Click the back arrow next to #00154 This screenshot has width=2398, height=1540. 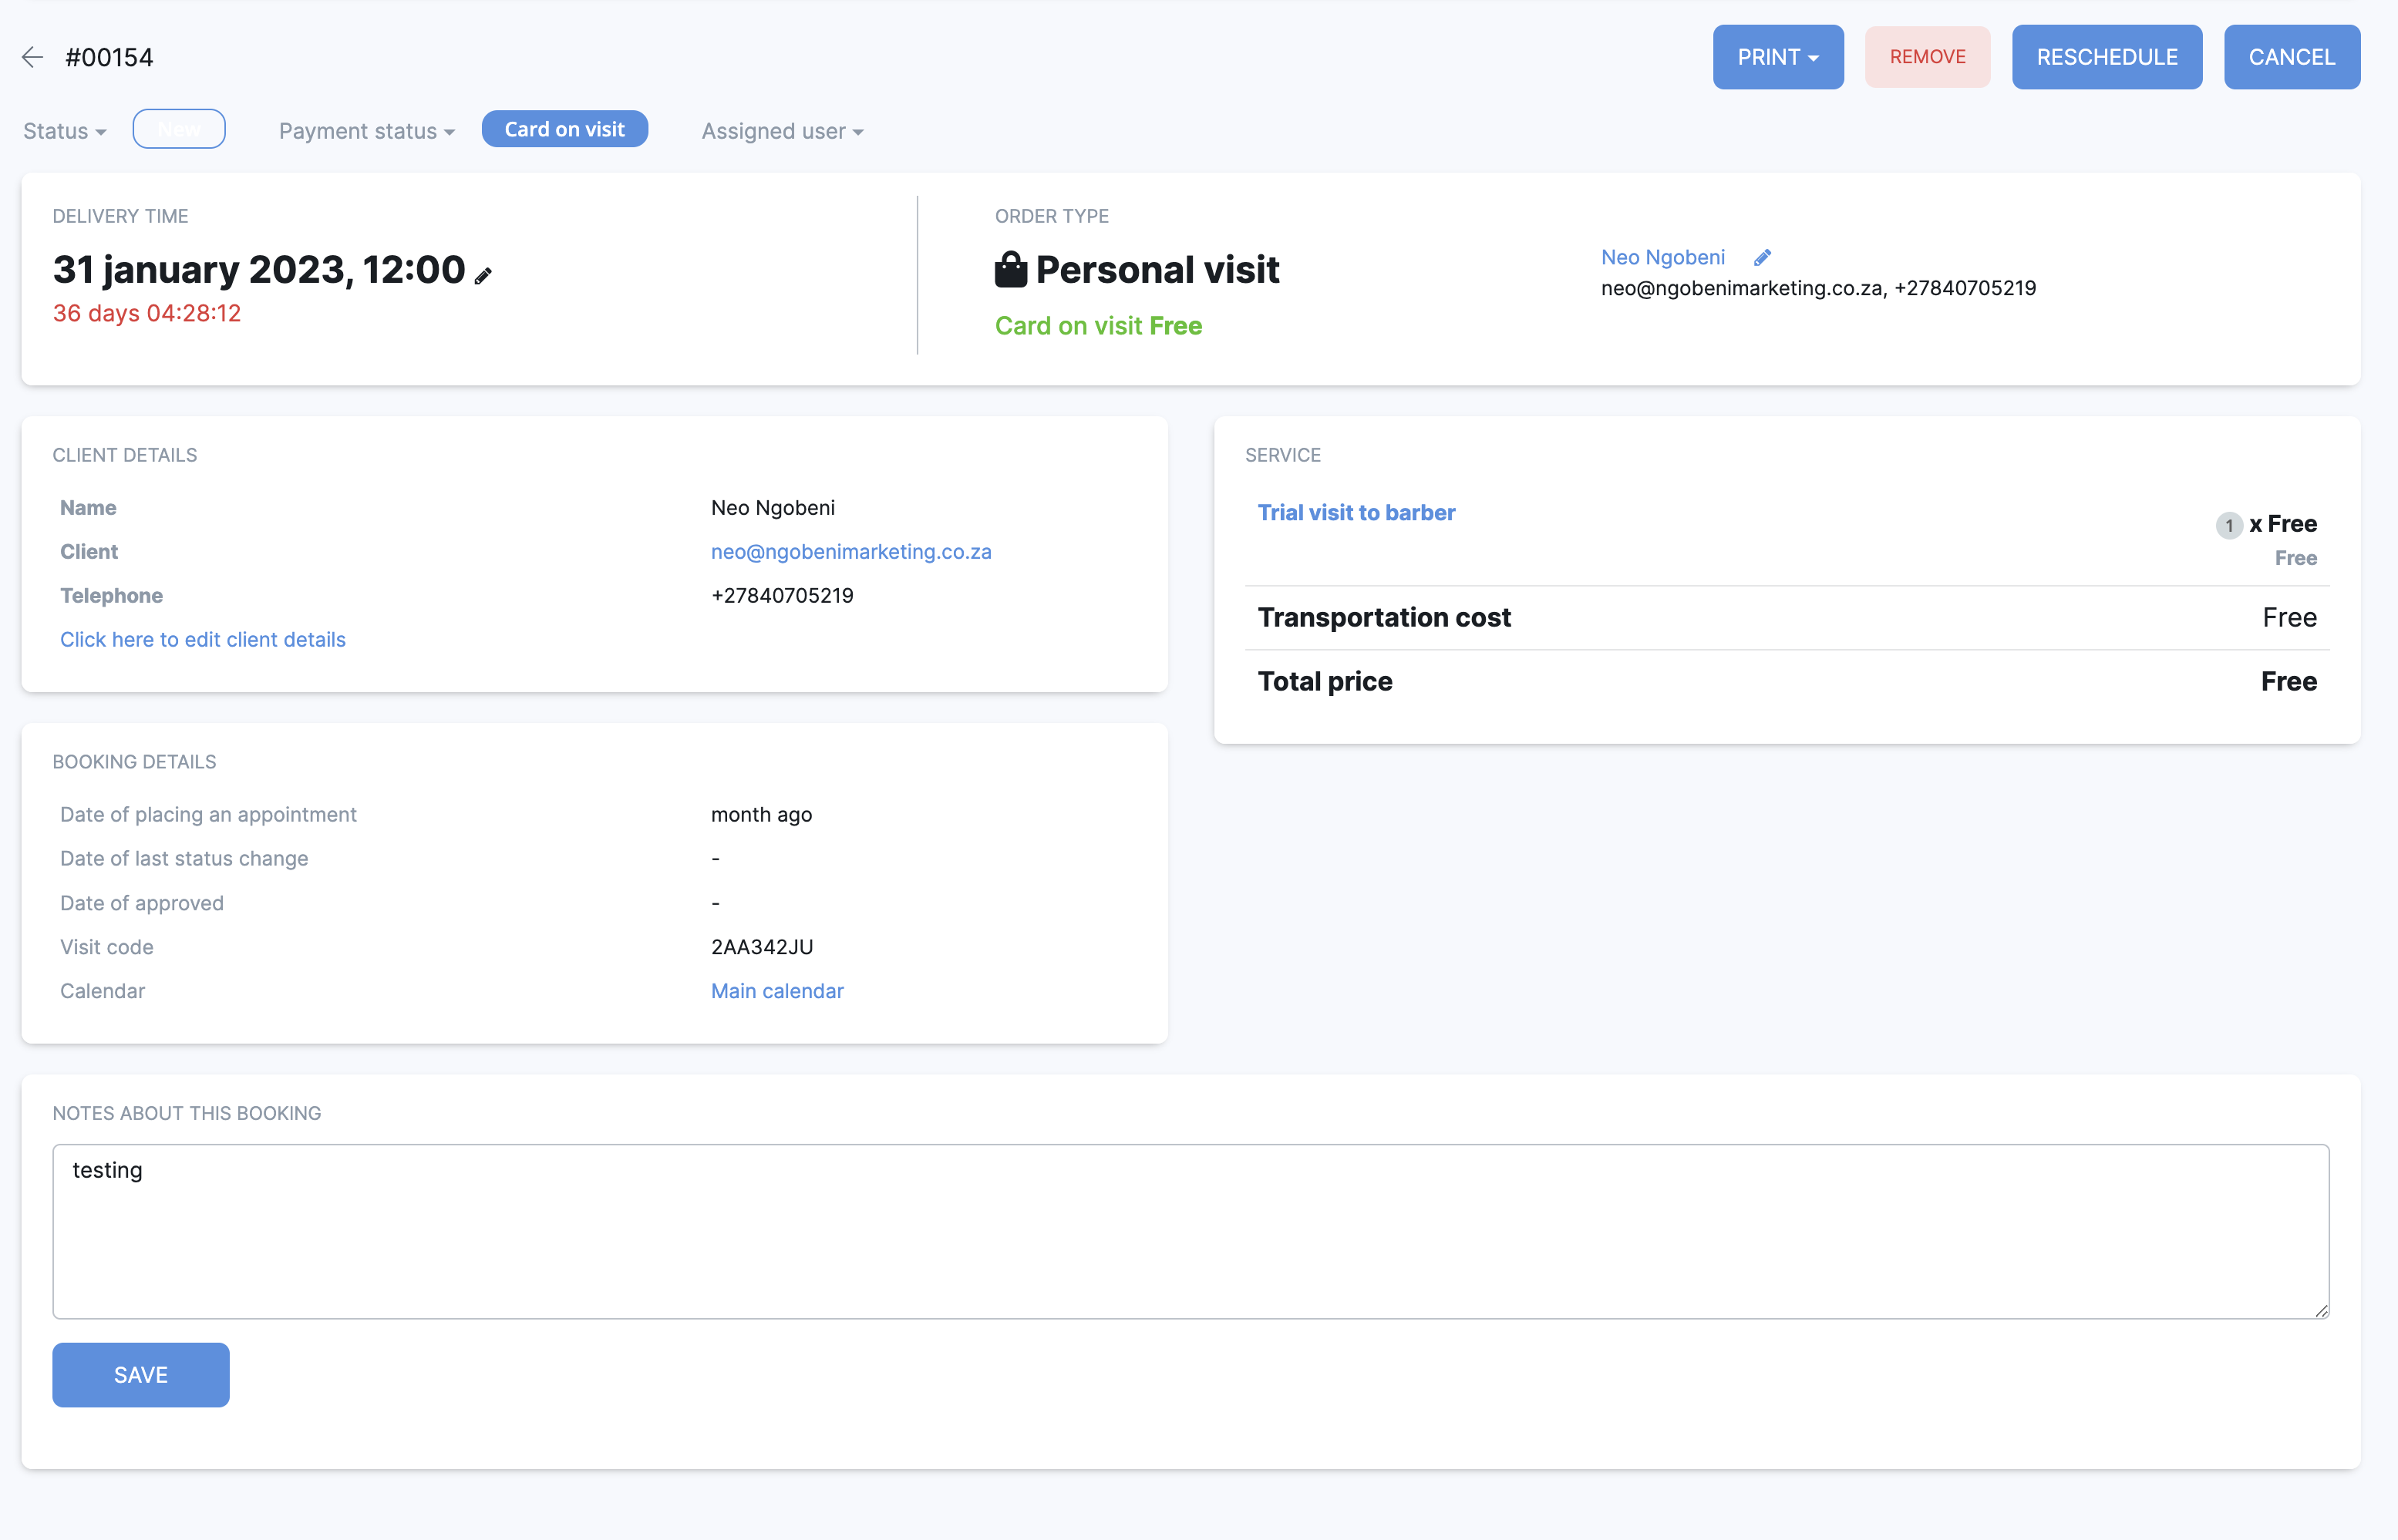click(32, 57)
